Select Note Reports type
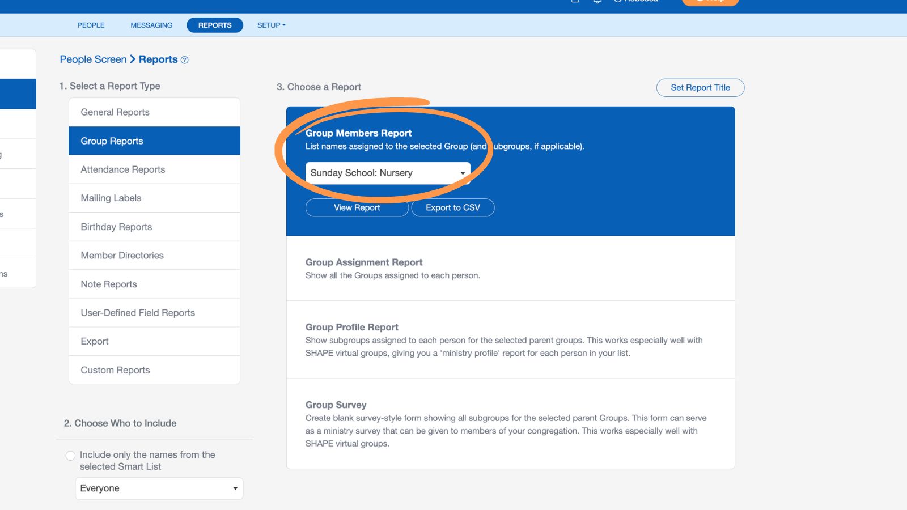This screenshot has height=510, width=907. 154,284
